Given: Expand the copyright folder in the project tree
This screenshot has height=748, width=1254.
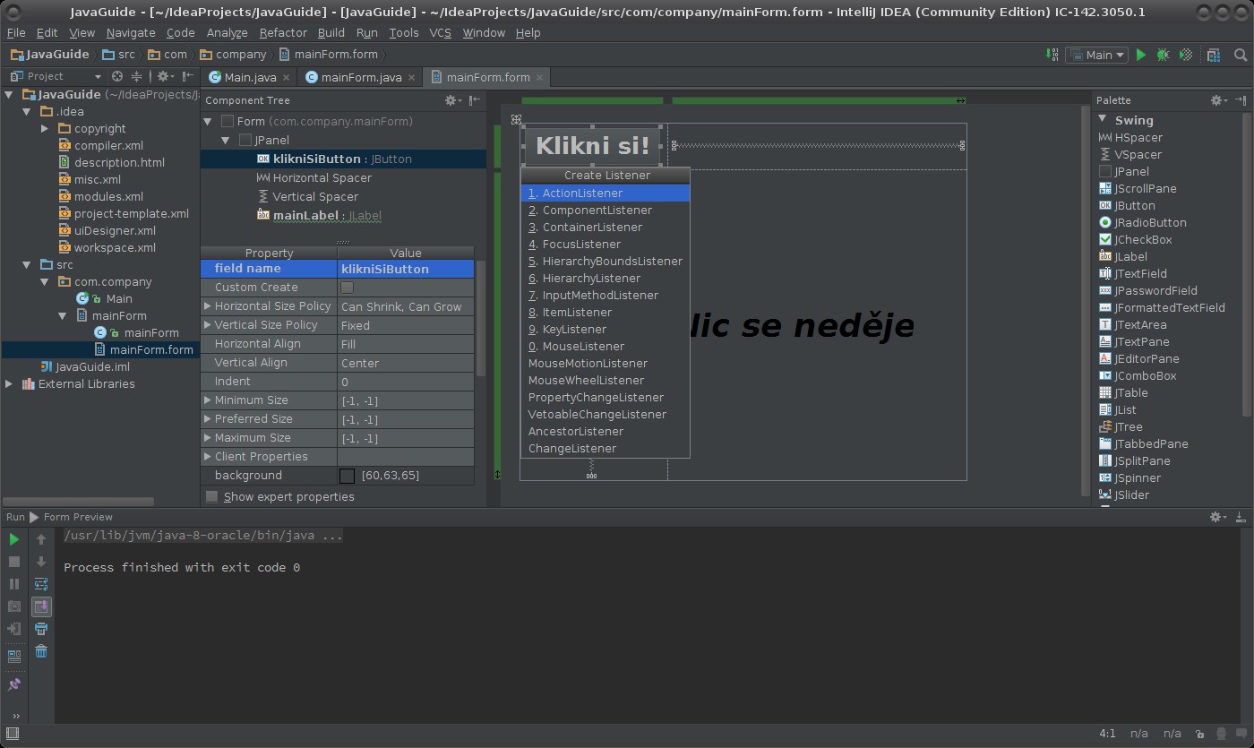Looking at the screenshot, I should click(x=45, y=128).
